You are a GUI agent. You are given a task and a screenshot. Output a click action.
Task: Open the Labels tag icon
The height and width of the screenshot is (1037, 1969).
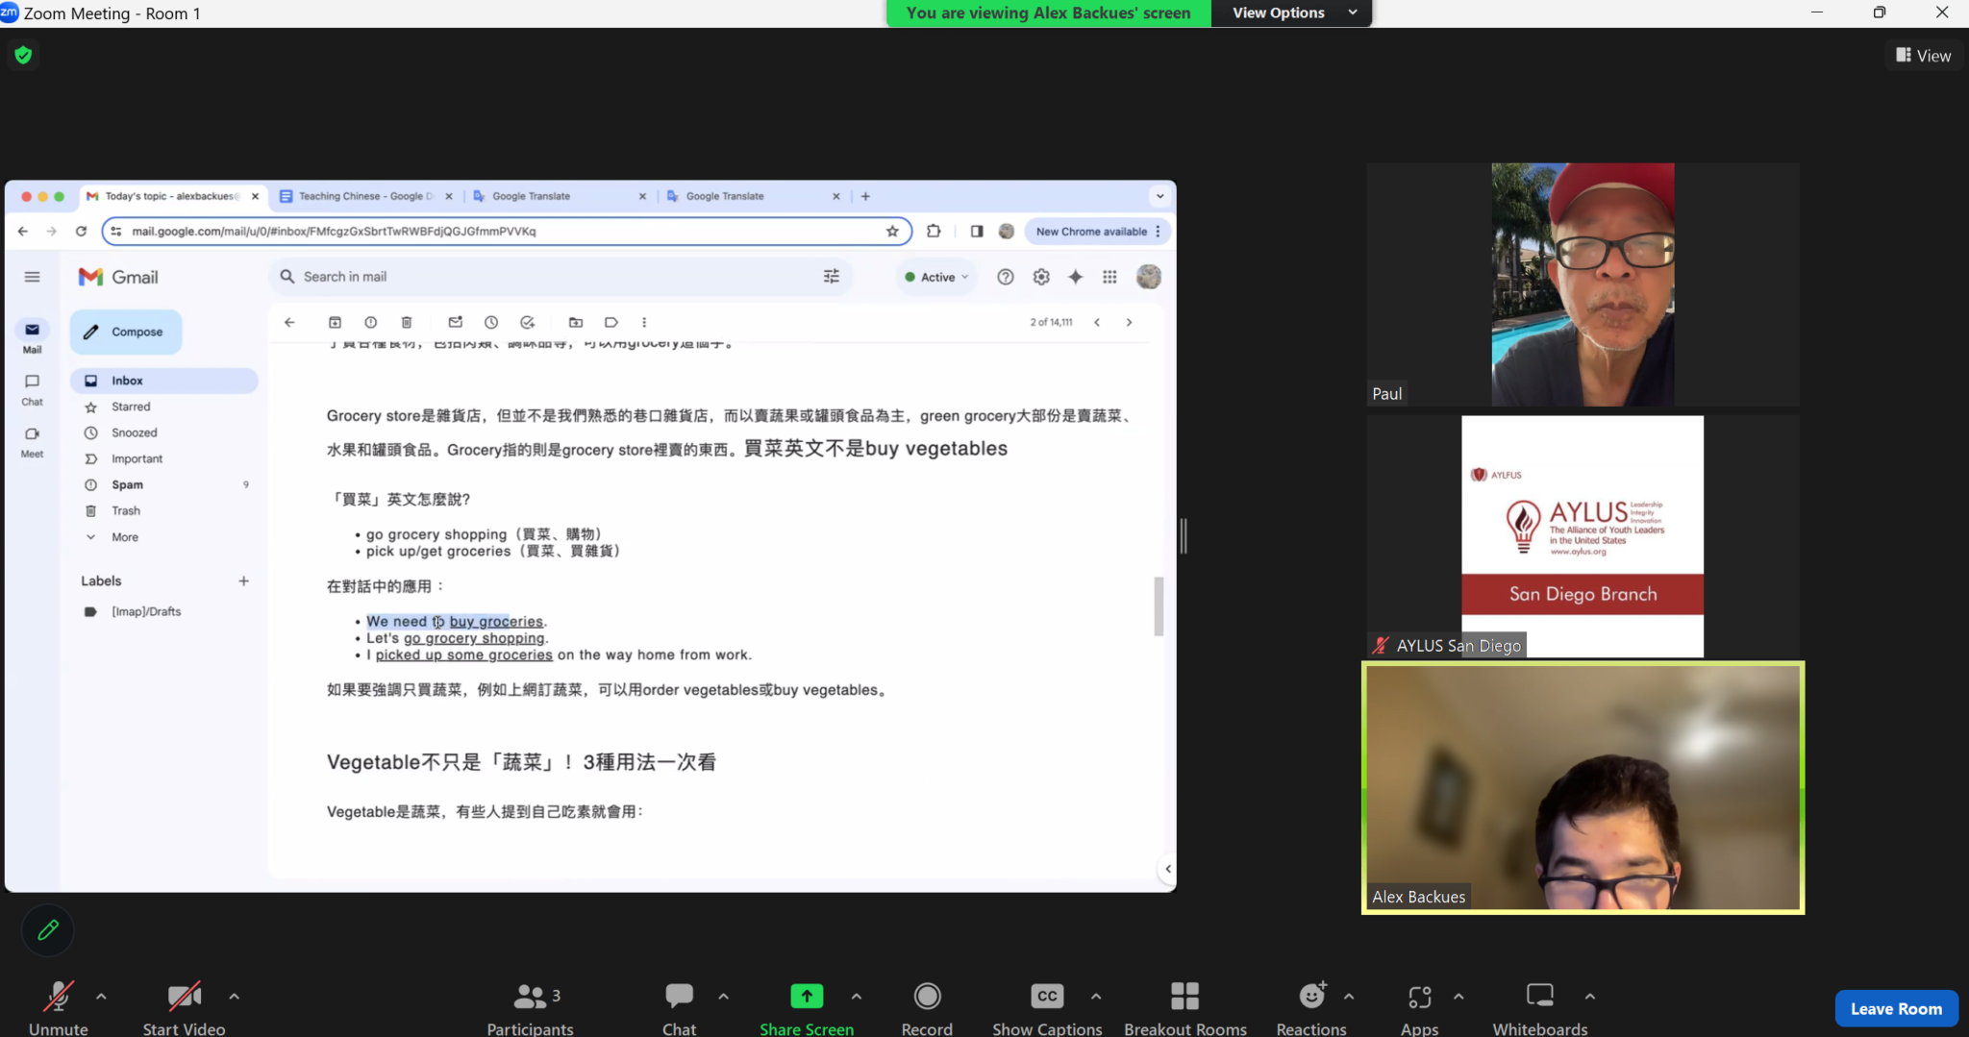pyautogui.click(x=611, y=322)
